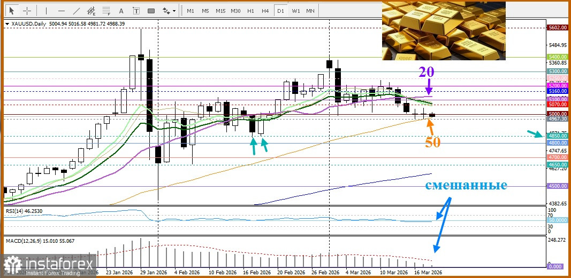Click the 5400.00 price level label
Screen dimensions: 571x278
click(557, 57)
